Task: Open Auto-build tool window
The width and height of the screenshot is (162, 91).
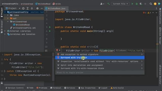Action: pos(117,88)
